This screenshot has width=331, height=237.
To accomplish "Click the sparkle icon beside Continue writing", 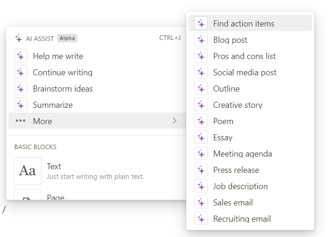I will click(x=20, y=72).
